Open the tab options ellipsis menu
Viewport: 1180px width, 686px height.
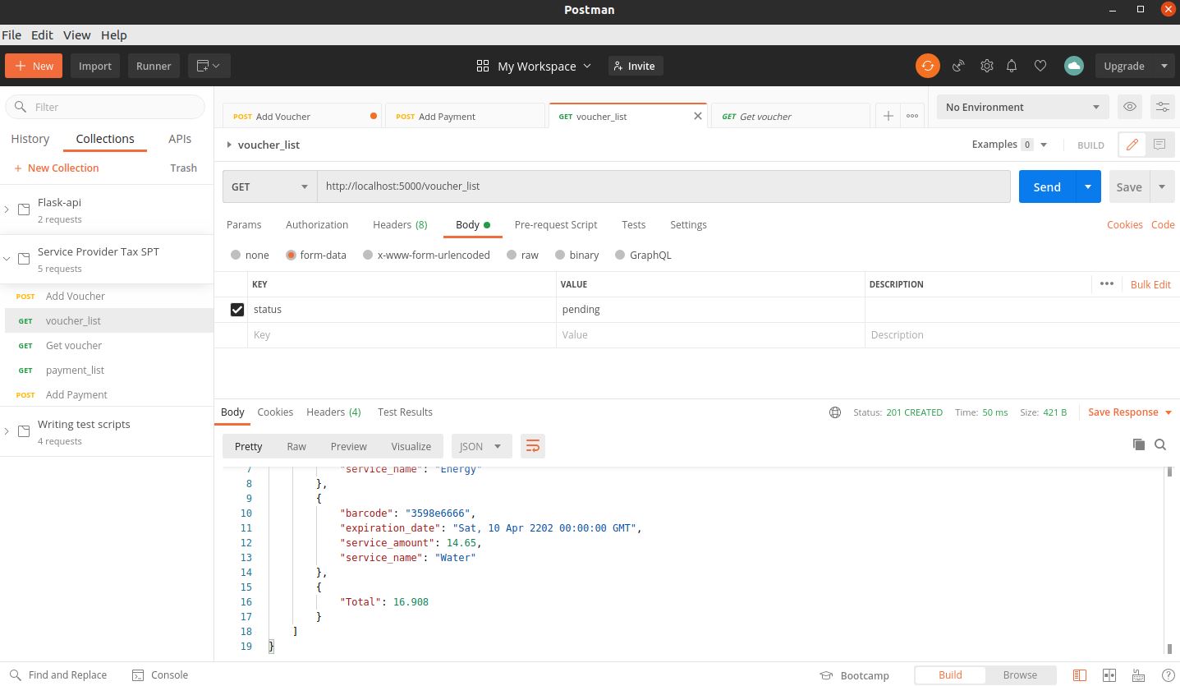(912, 116)
